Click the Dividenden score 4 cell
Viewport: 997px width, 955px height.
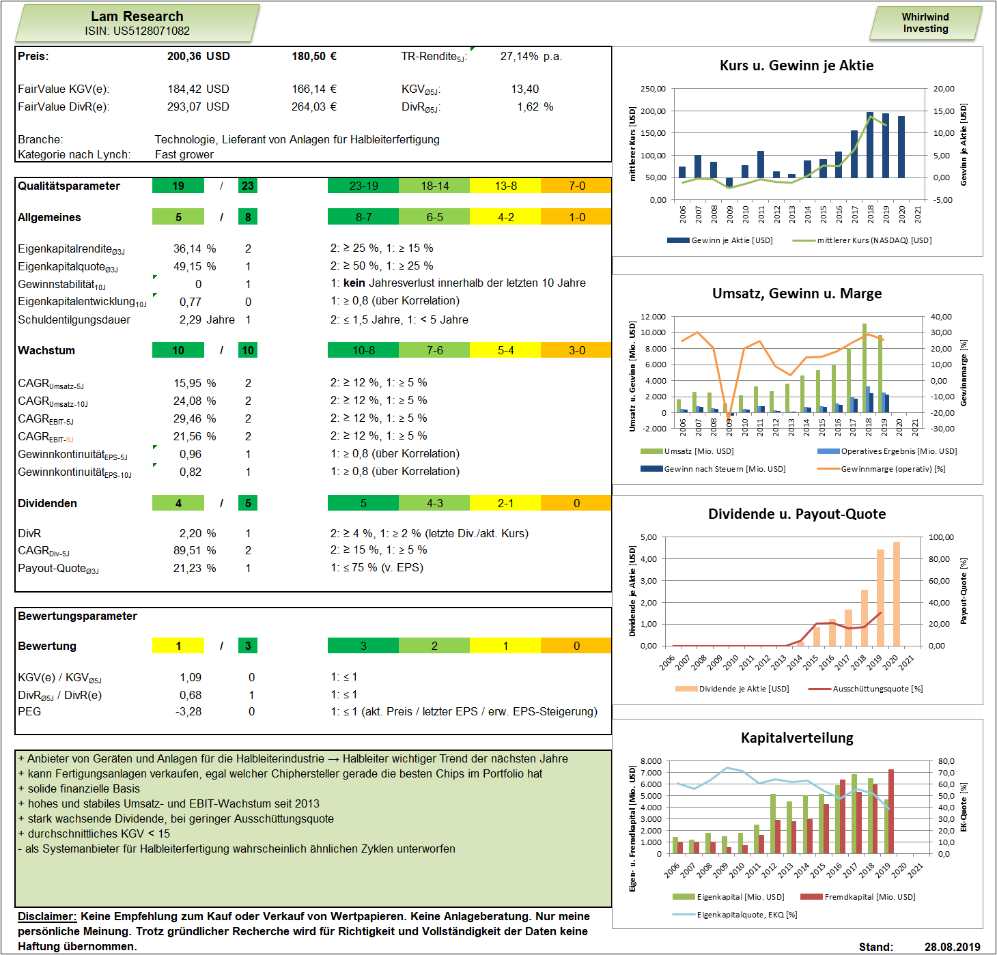point(178,503)
